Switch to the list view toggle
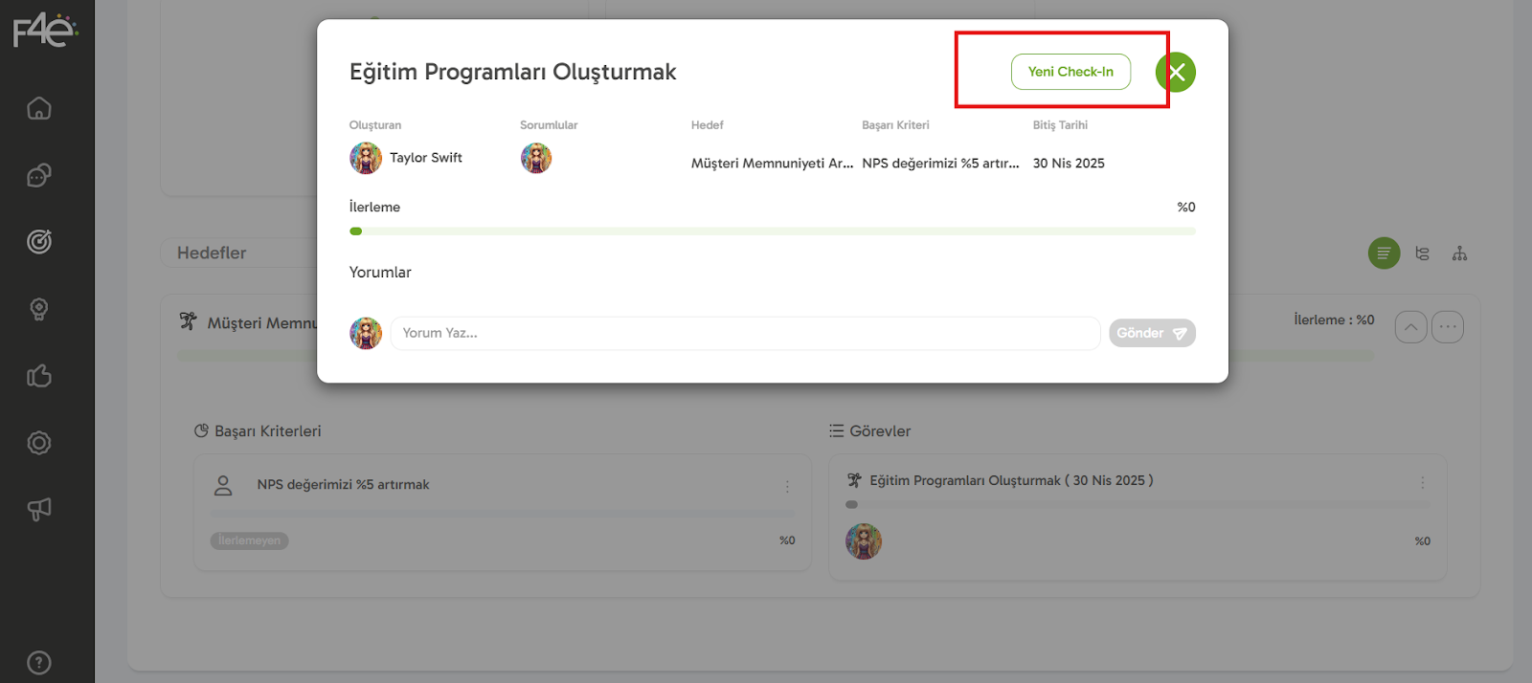Viewport: 1532px width, 683px height. click(x=1384, y=253)
